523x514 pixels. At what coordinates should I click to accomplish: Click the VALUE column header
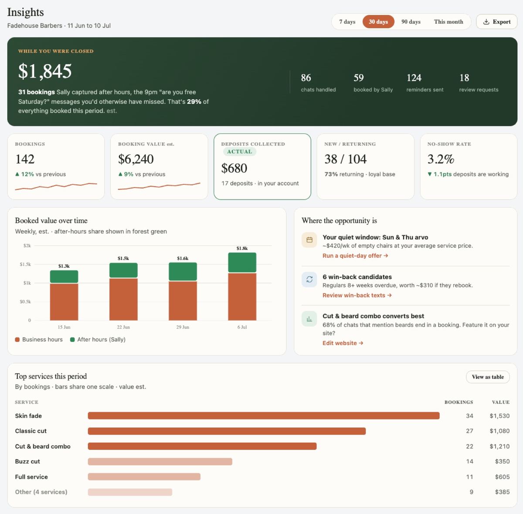click(x=501, y=402)
